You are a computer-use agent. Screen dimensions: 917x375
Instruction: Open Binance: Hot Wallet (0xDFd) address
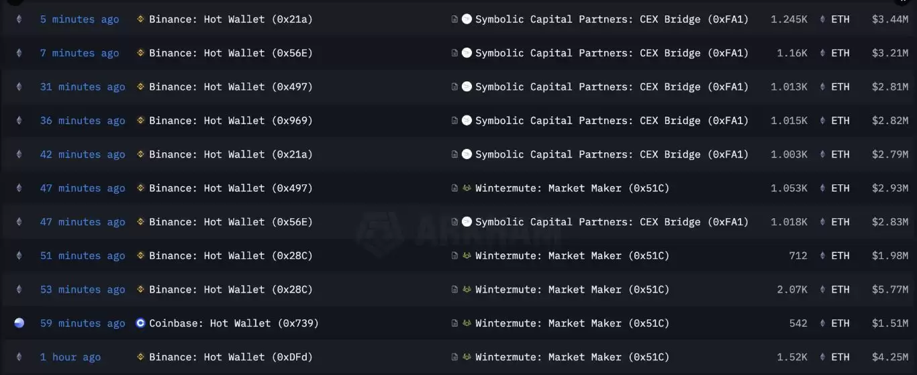click(x=231, y=357)
